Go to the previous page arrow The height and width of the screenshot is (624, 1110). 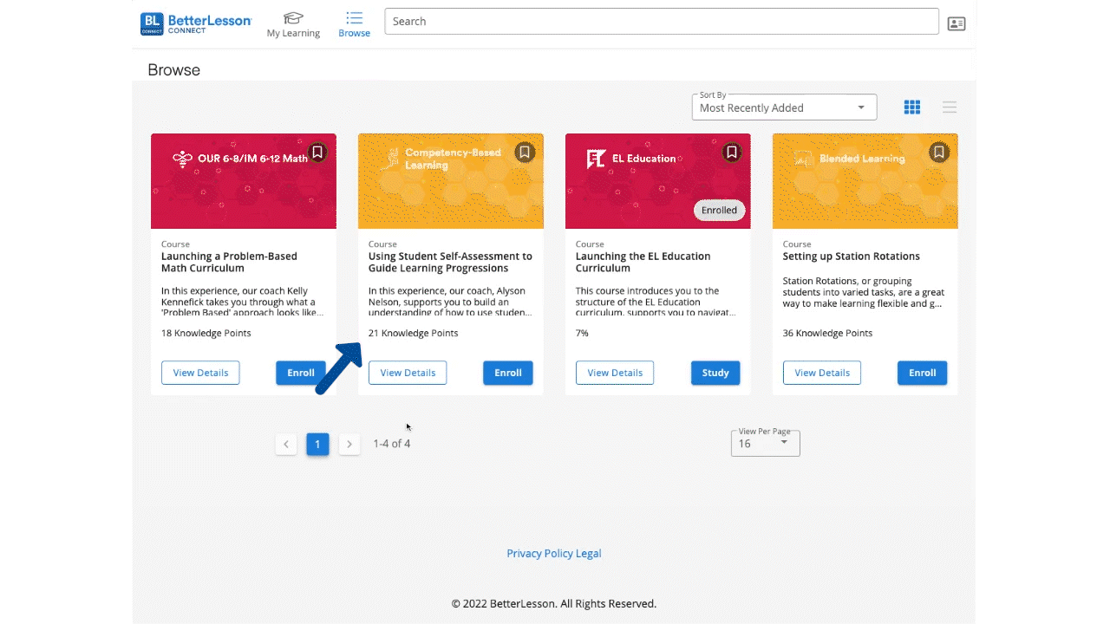pyautogui.click(x=286, y=444)
